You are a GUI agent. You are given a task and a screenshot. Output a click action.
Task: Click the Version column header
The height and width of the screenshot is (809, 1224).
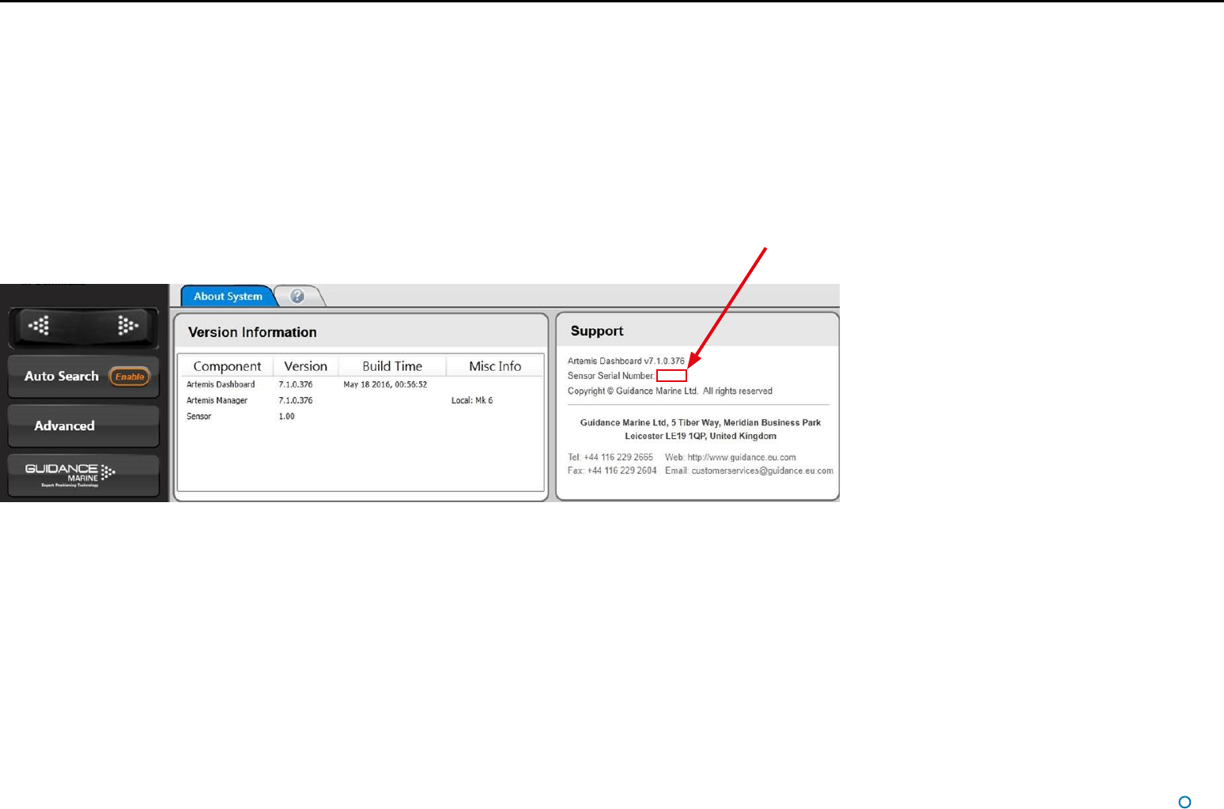tap(306, 366)
